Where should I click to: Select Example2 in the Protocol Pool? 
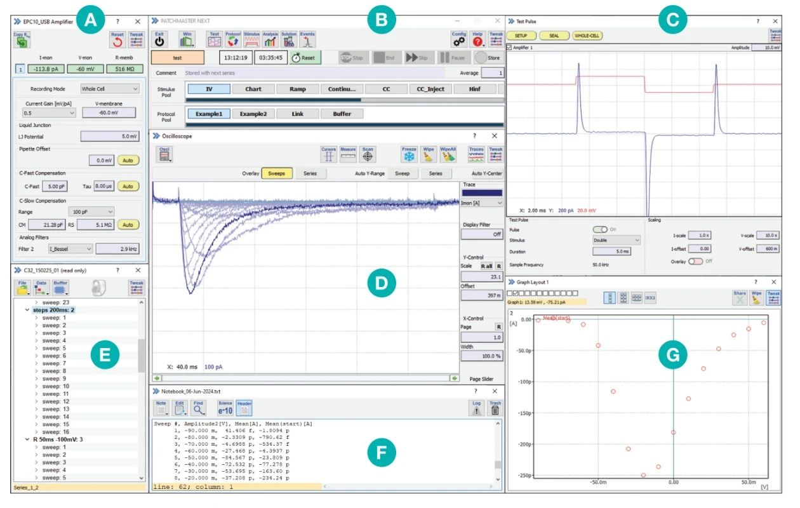click(254, 114)
